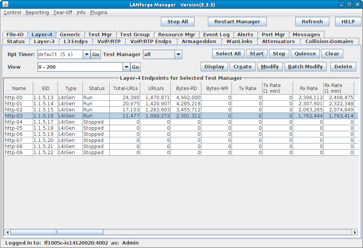The height and width of the screenshot is (248, 363).
Task: Expand the Test Manager combo box
Action: (x=178, y=55)
